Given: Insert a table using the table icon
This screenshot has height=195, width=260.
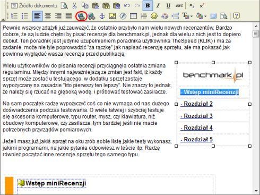Looking at the screenshot, I should click(133, 16).
